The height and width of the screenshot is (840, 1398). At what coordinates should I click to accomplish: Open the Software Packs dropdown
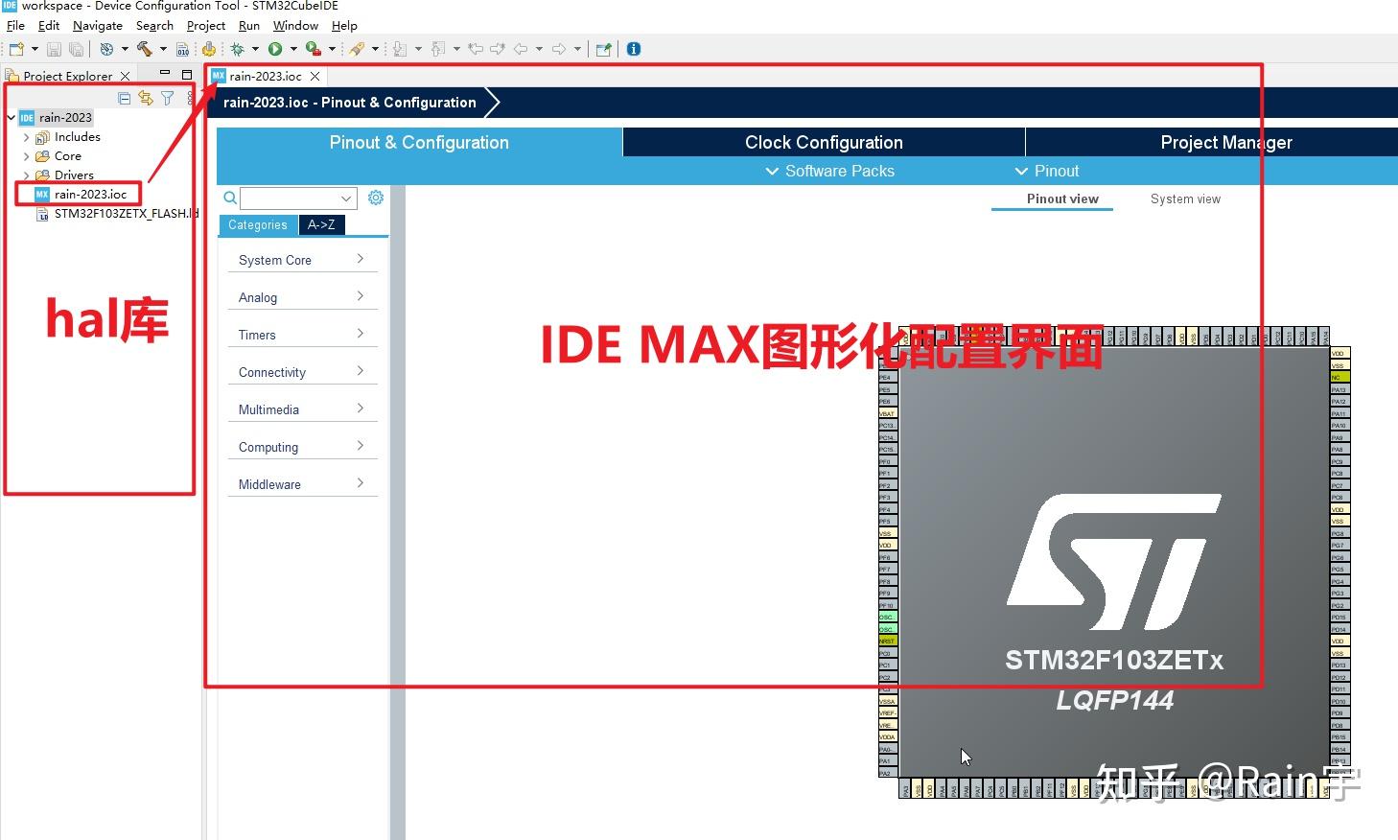click(829, 171)
